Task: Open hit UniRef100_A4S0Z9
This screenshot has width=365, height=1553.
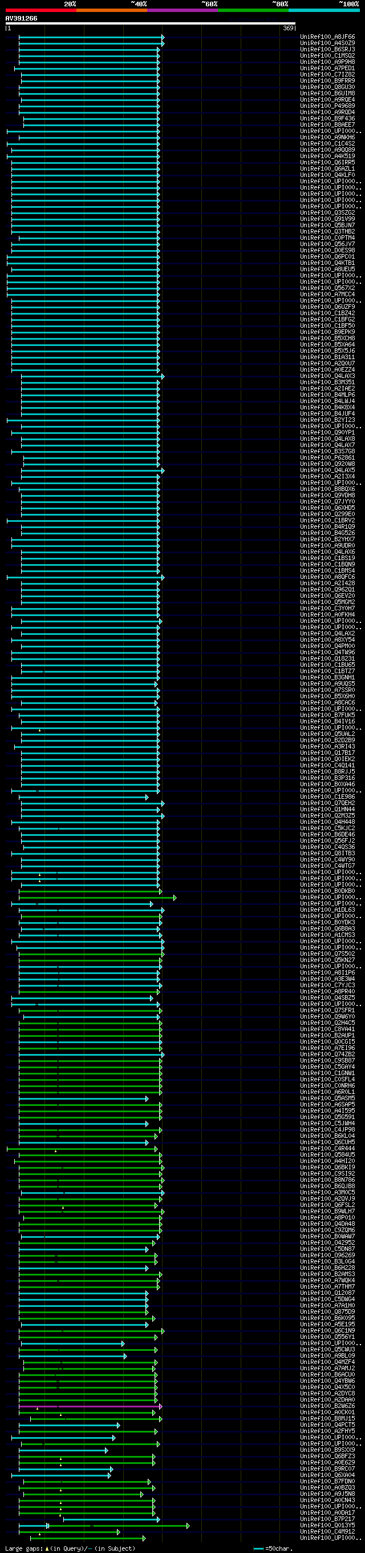Action: 328,43
